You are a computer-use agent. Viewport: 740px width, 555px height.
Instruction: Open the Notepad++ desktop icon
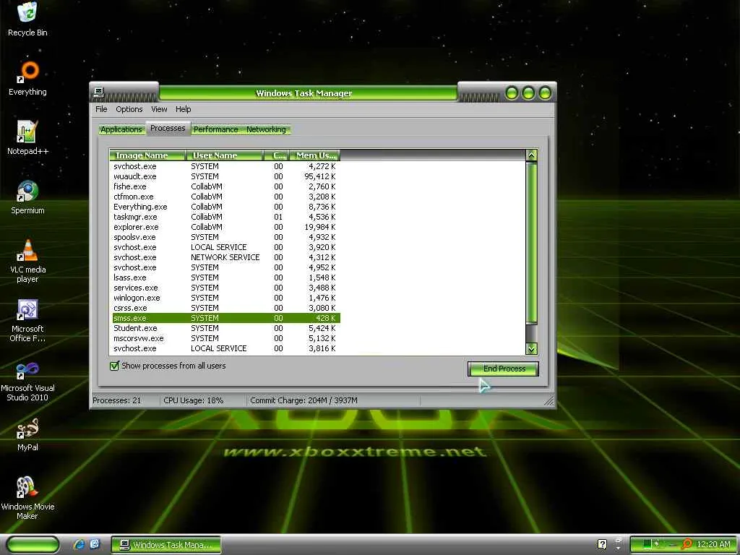pyautogui.click(x=27, y=138)
